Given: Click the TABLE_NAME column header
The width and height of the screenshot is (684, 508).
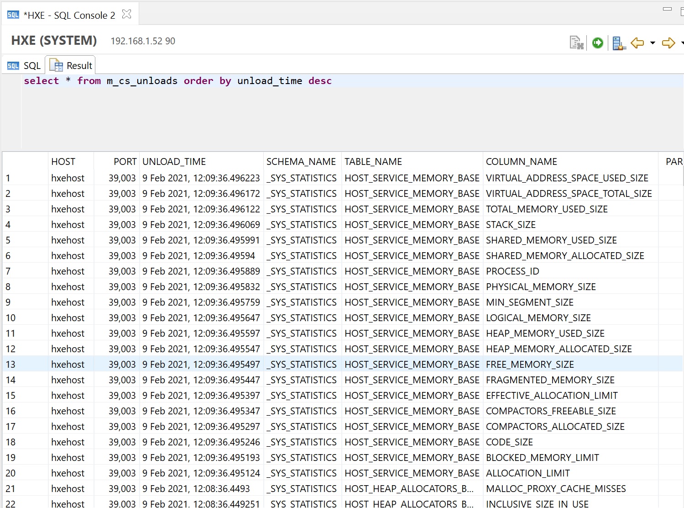Looking at the screenshot, I should (x=373, y=162).
